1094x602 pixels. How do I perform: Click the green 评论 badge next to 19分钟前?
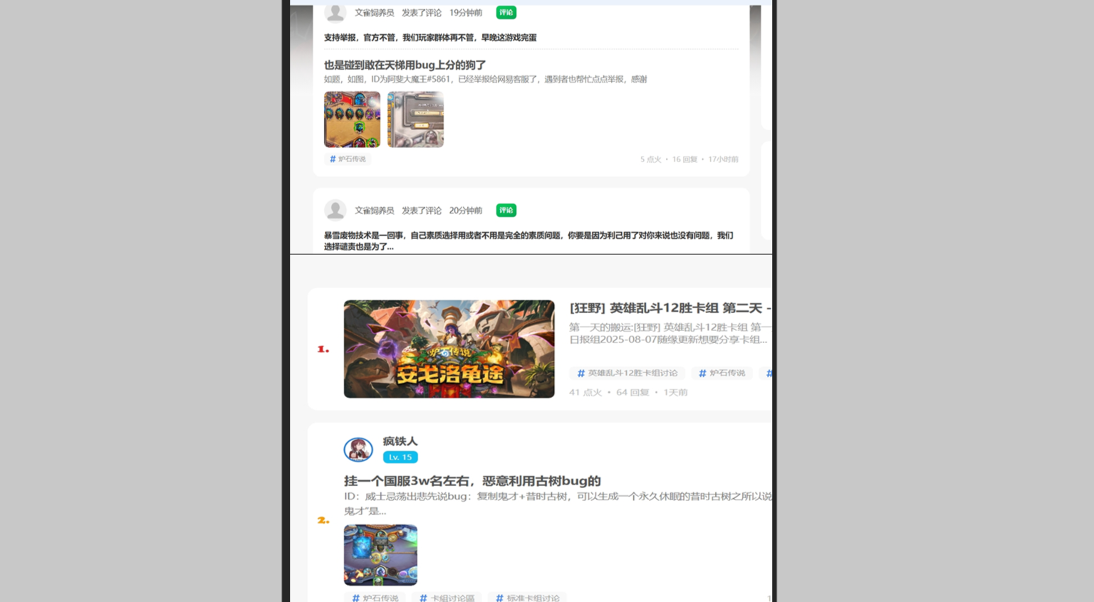(506, 13)
